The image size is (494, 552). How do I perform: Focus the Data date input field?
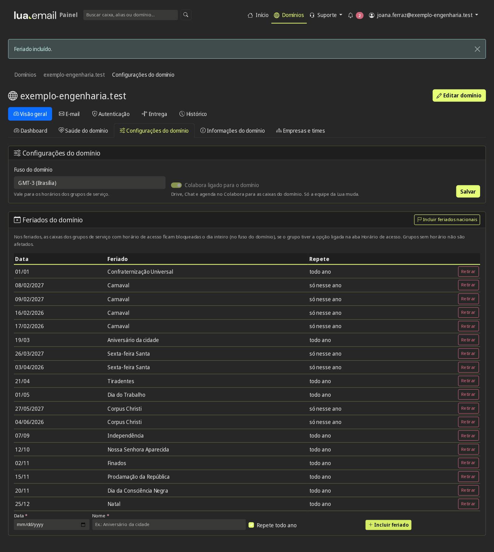tap(52, 525)
